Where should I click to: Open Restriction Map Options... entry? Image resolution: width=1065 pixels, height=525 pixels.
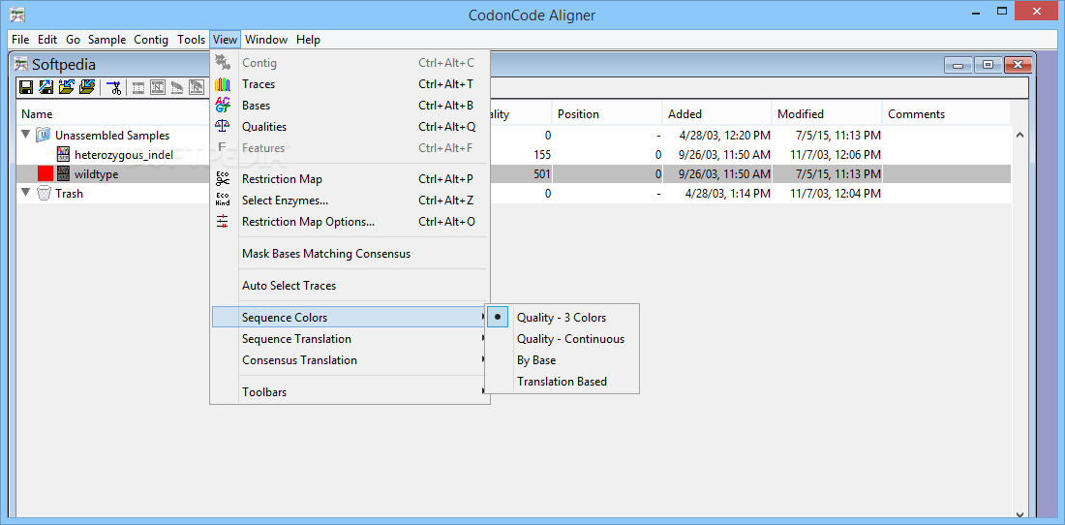coord(350,222)
